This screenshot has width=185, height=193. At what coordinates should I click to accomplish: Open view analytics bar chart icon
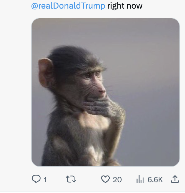click(x=140, y=180)
